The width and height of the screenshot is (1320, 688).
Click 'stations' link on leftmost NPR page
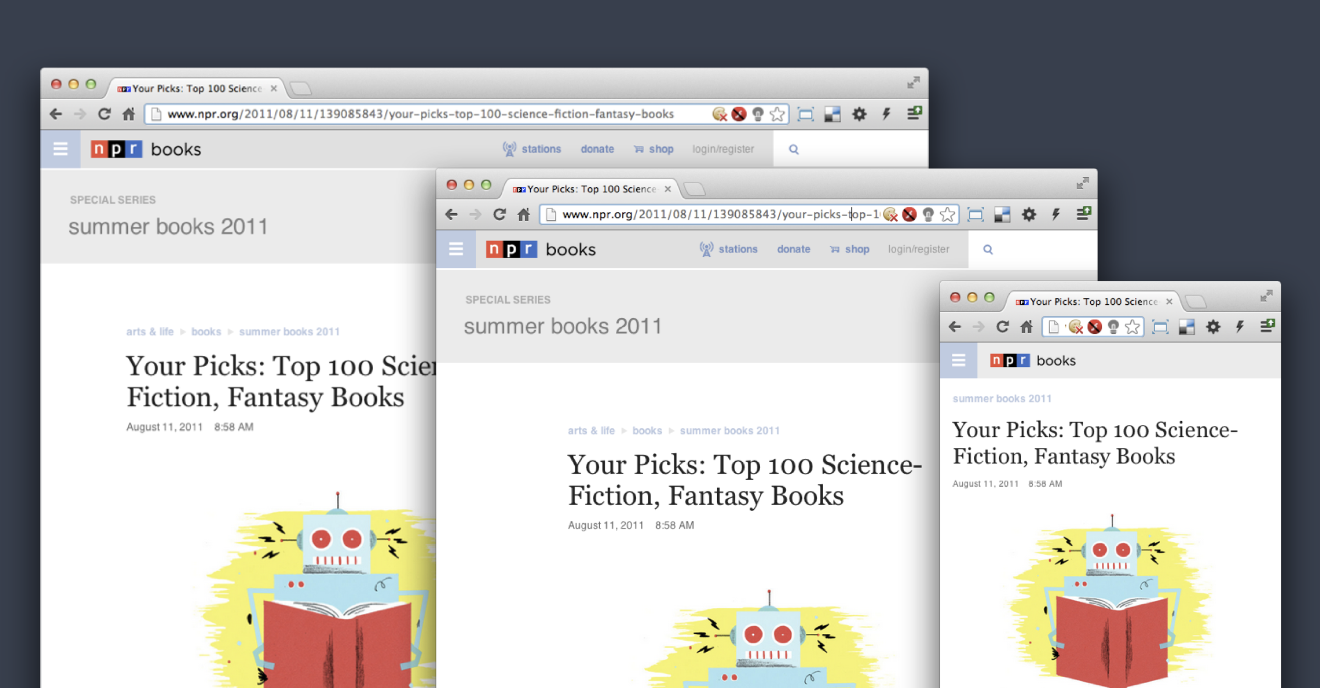(541, 149)
